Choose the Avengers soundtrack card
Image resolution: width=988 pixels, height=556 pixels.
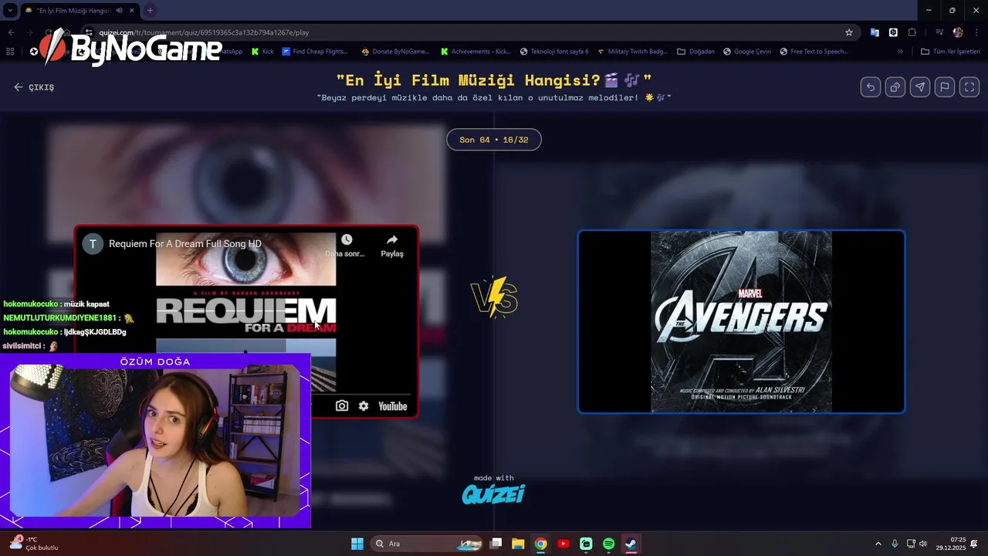[741, 322]
